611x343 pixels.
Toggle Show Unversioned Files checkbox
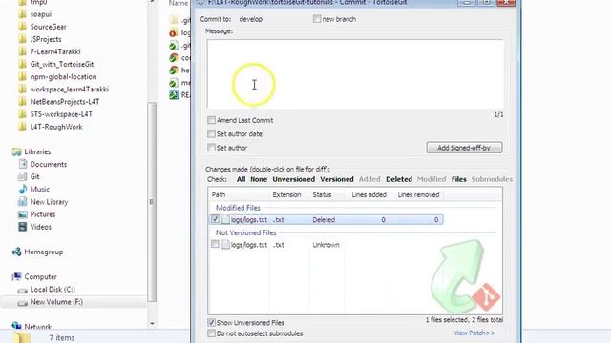(x=211, y=322)
